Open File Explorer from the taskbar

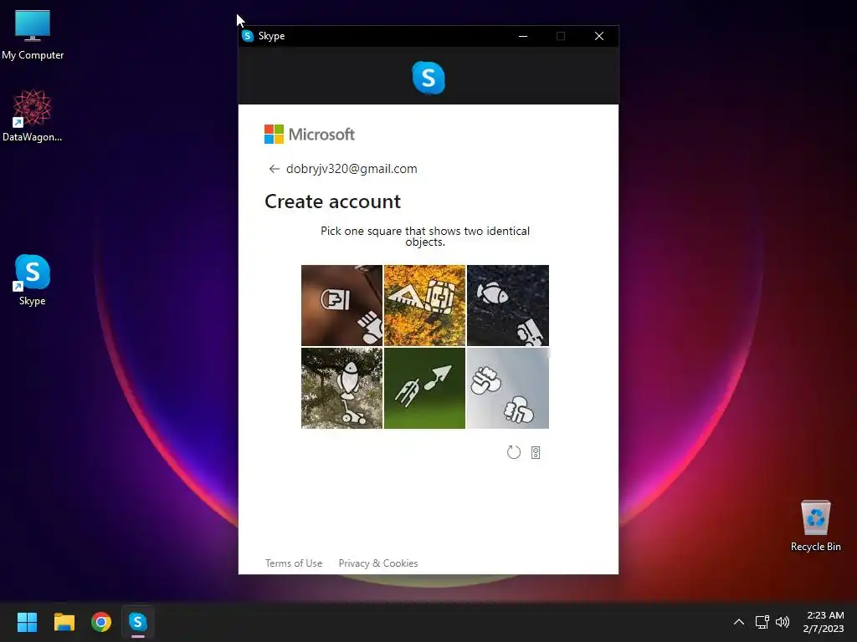tap(64, 622)
